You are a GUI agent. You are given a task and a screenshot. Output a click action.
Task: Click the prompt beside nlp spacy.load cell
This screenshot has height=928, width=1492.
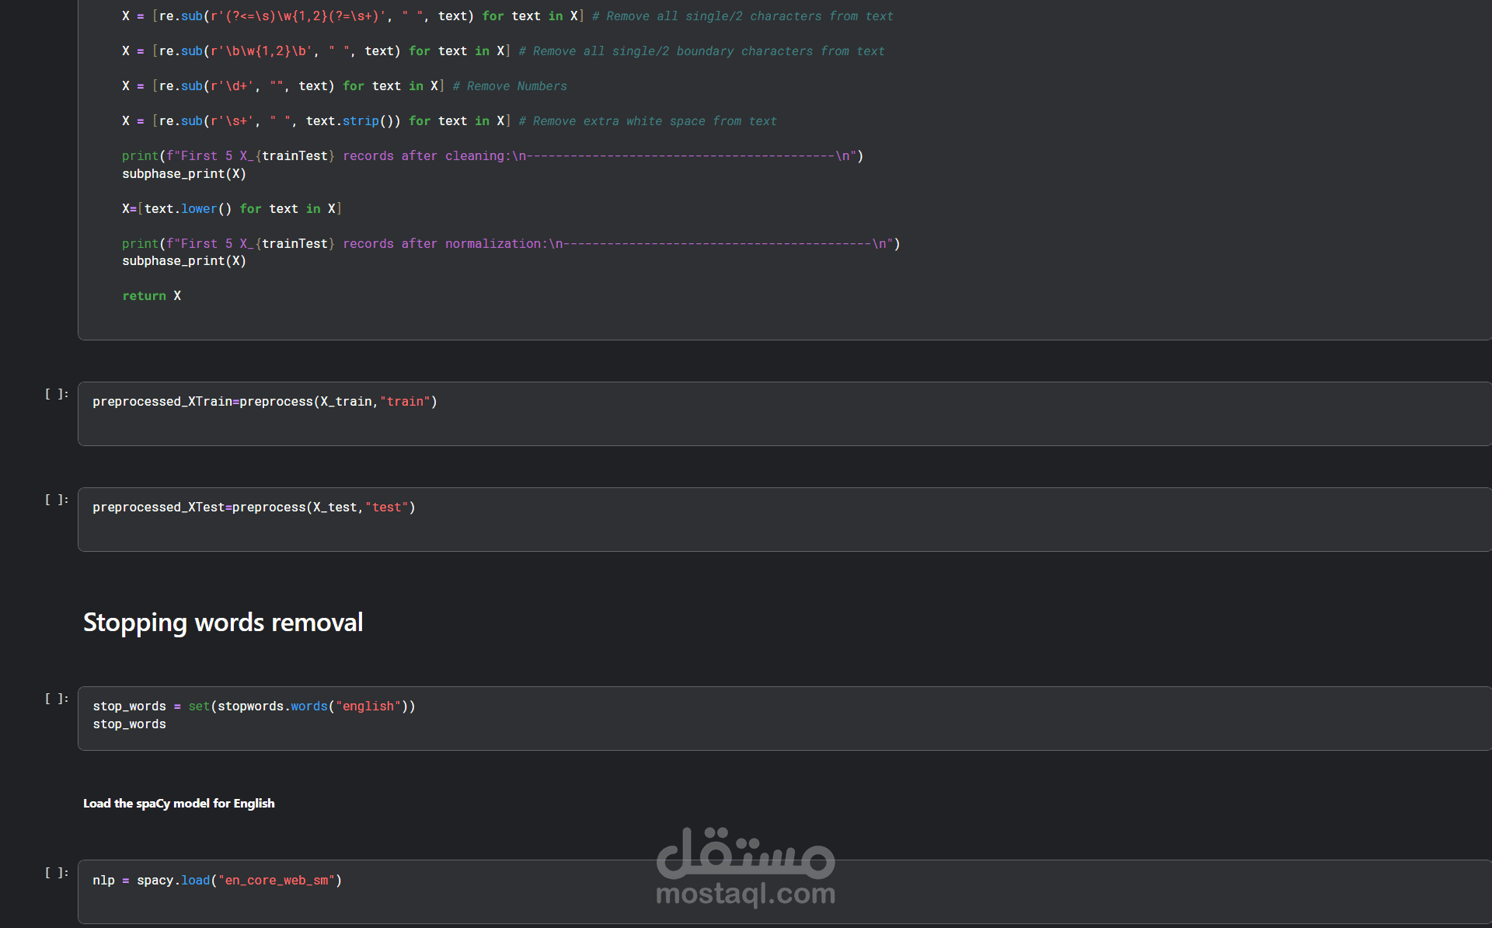(56, 873)
